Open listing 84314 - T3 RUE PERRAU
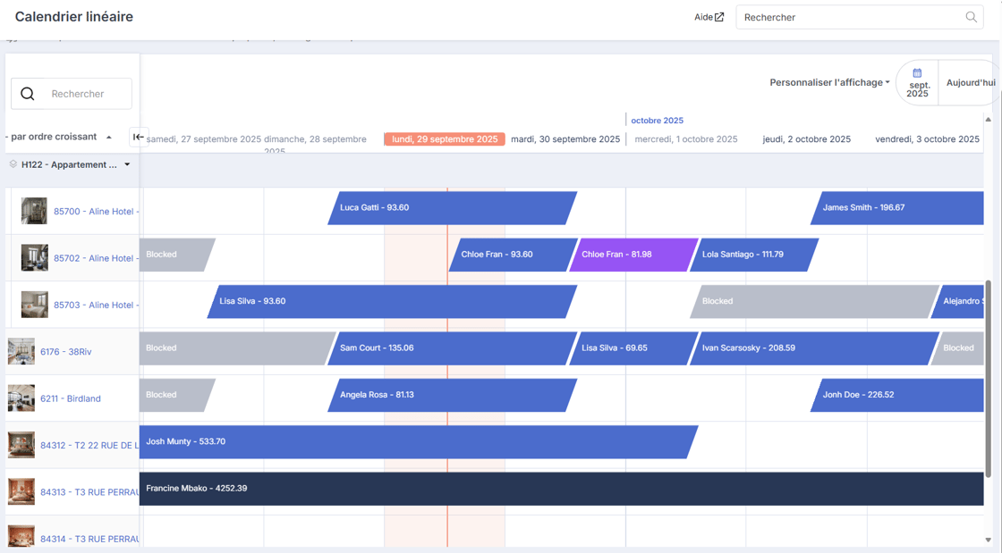1002x553 pixels. 89,539
